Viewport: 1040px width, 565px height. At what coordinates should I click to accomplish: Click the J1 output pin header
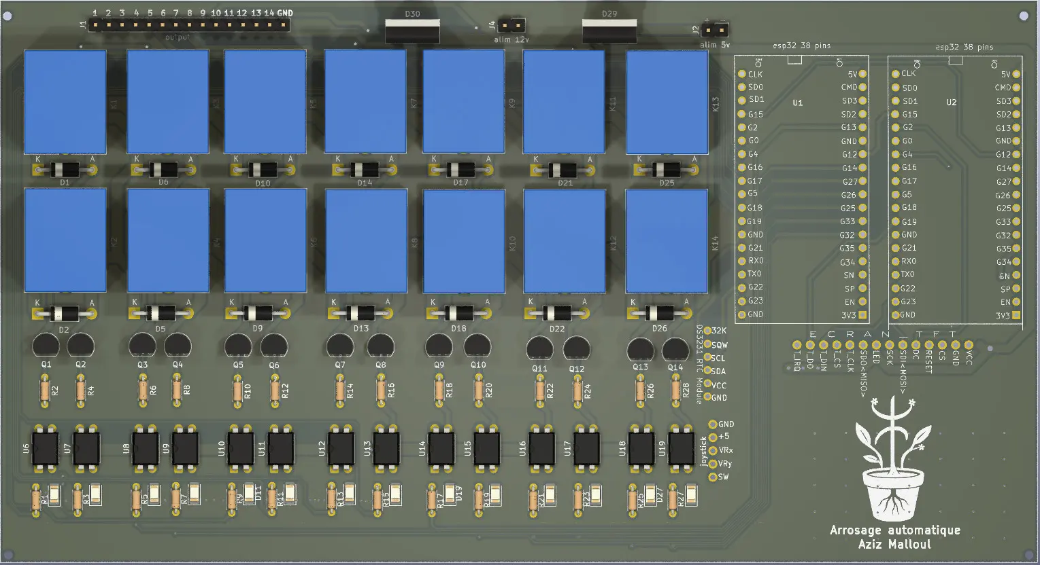(x=190, y=25)
